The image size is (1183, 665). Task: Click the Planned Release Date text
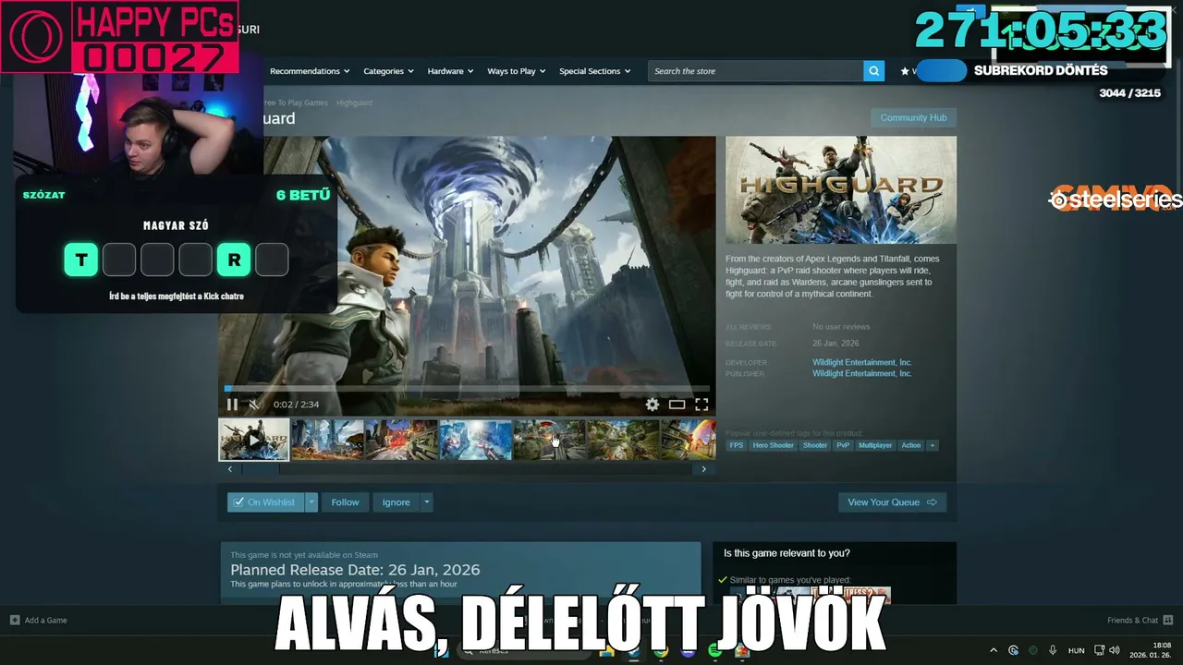[355, 570]
